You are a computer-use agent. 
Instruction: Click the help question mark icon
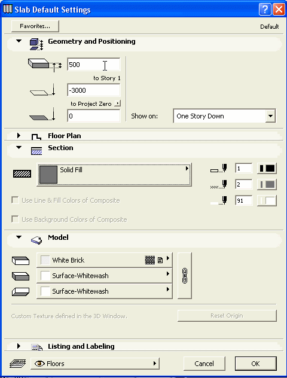(265, 10)
